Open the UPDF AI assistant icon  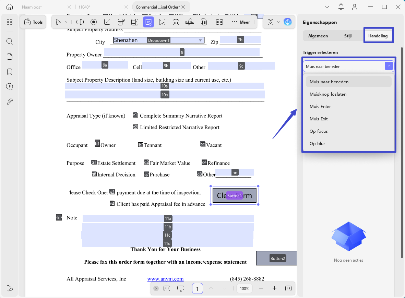click(x=287, y=22)
